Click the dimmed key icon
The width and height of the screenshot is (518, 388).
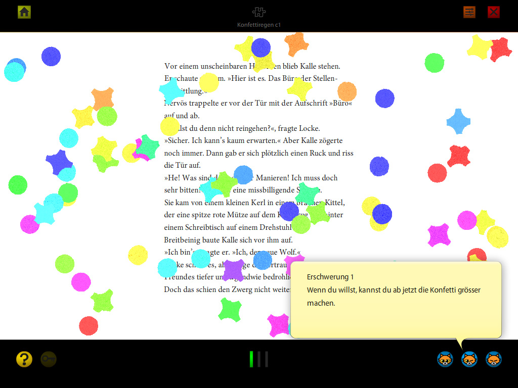tap(49, 359)
